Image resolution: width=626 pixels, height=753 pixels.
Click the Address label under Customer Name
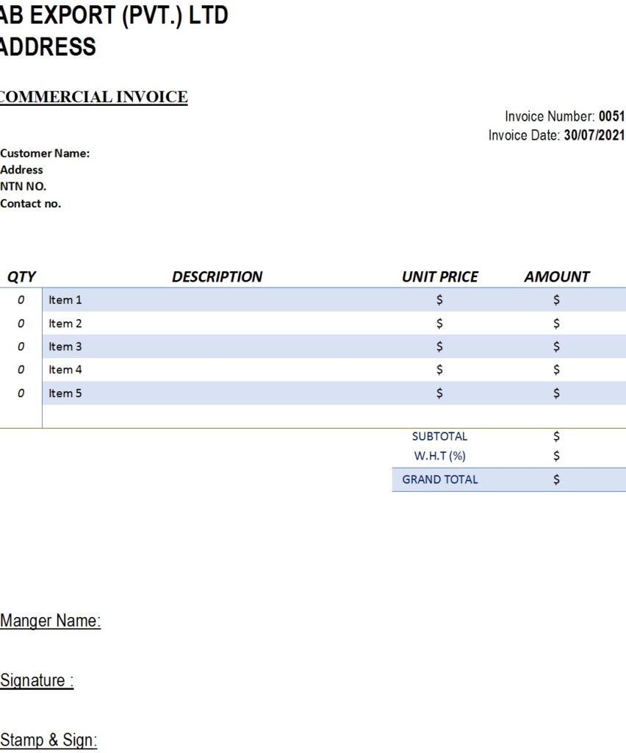[x=21, y=170]
